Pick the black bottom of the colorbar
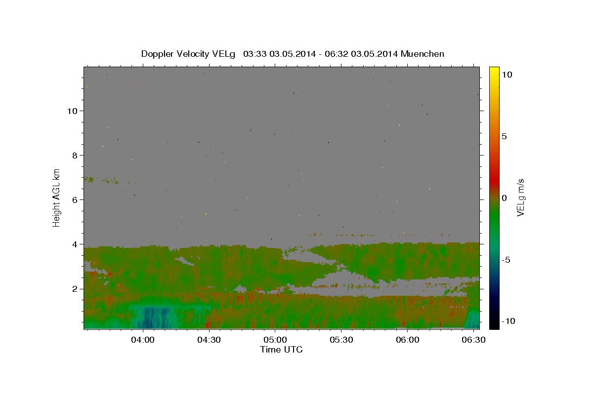593x395 pixels. pyautogui.click(x=494, y=324)
